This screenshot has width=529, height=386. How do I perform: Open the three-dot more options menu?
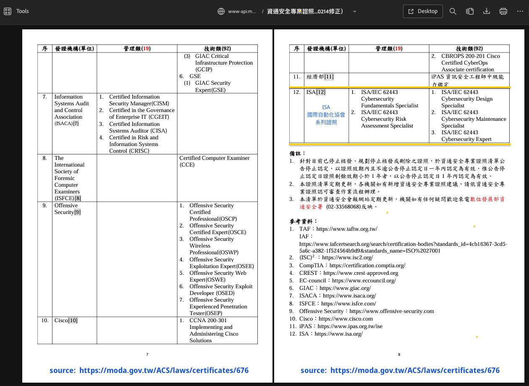point(520,11)
